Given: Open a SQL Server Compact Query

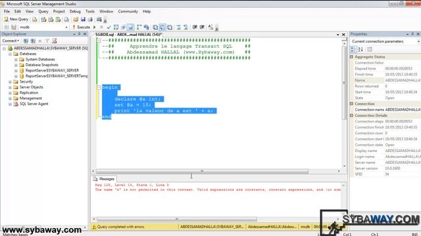Looking at the screenshot, I should pyautogui.click(x=66, y=19).
